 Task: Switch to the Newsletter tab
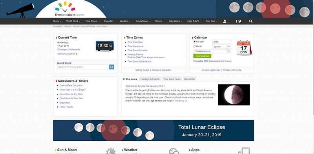[190, 79]
